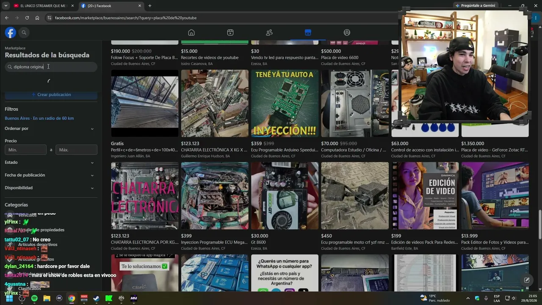
Task: Open Steam from the taskbar
Action: (97, 298)
